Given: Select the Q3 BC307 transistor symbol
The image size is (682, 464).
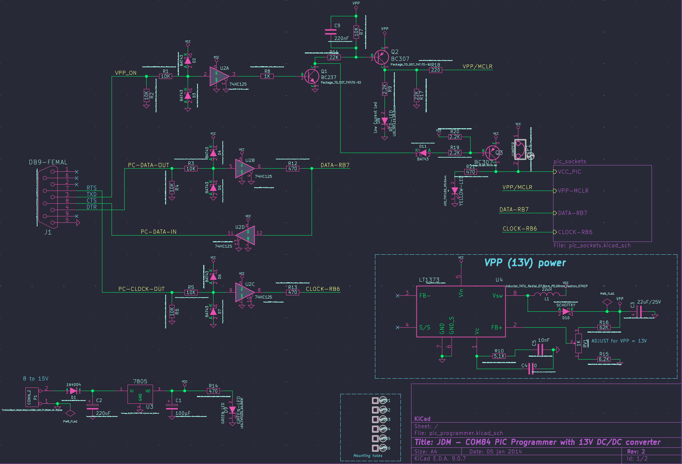Looking at the screenshot, I should [x=492, y=153].
